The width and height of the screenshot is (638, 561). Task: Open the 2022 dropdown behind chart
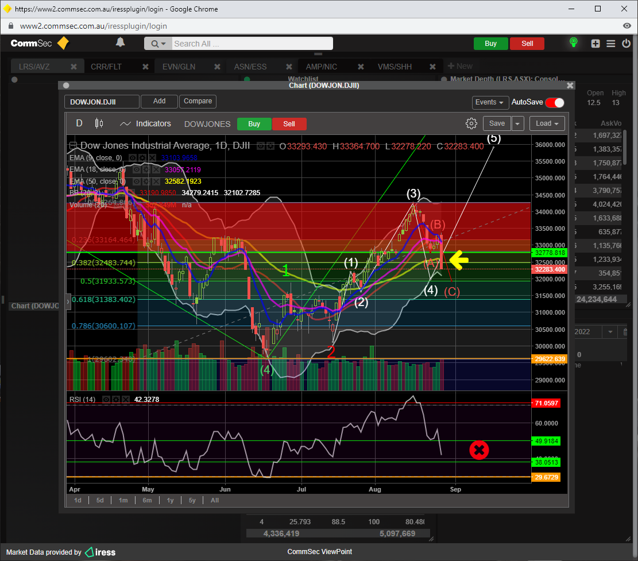tap(610, 332)
